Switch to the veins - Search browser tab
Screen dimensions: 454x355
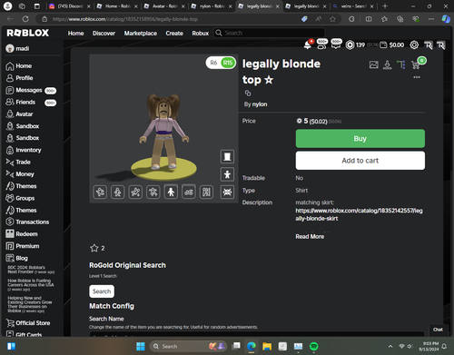pyautogui.click(x=353, y=6)
